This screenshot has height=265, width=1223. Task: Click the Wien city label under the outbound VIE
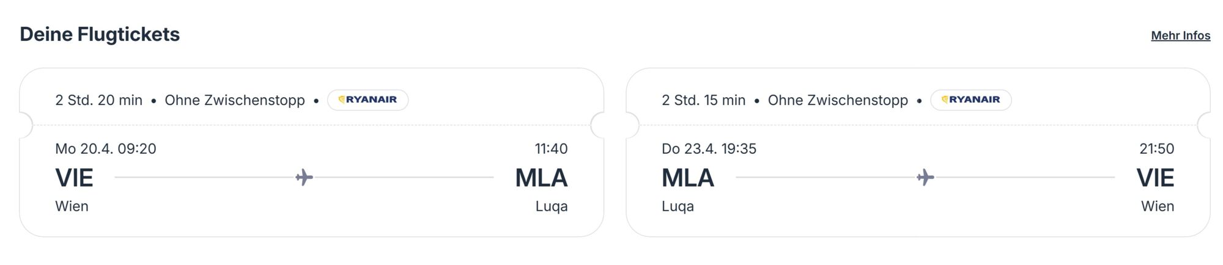(72, 206)
